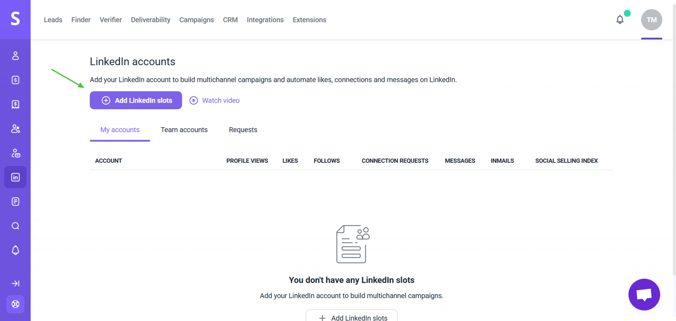This screenshot has width=676, height=321.
Task: Click the CONNECTION REQUESTS column header
Action: tap(395, 161)
